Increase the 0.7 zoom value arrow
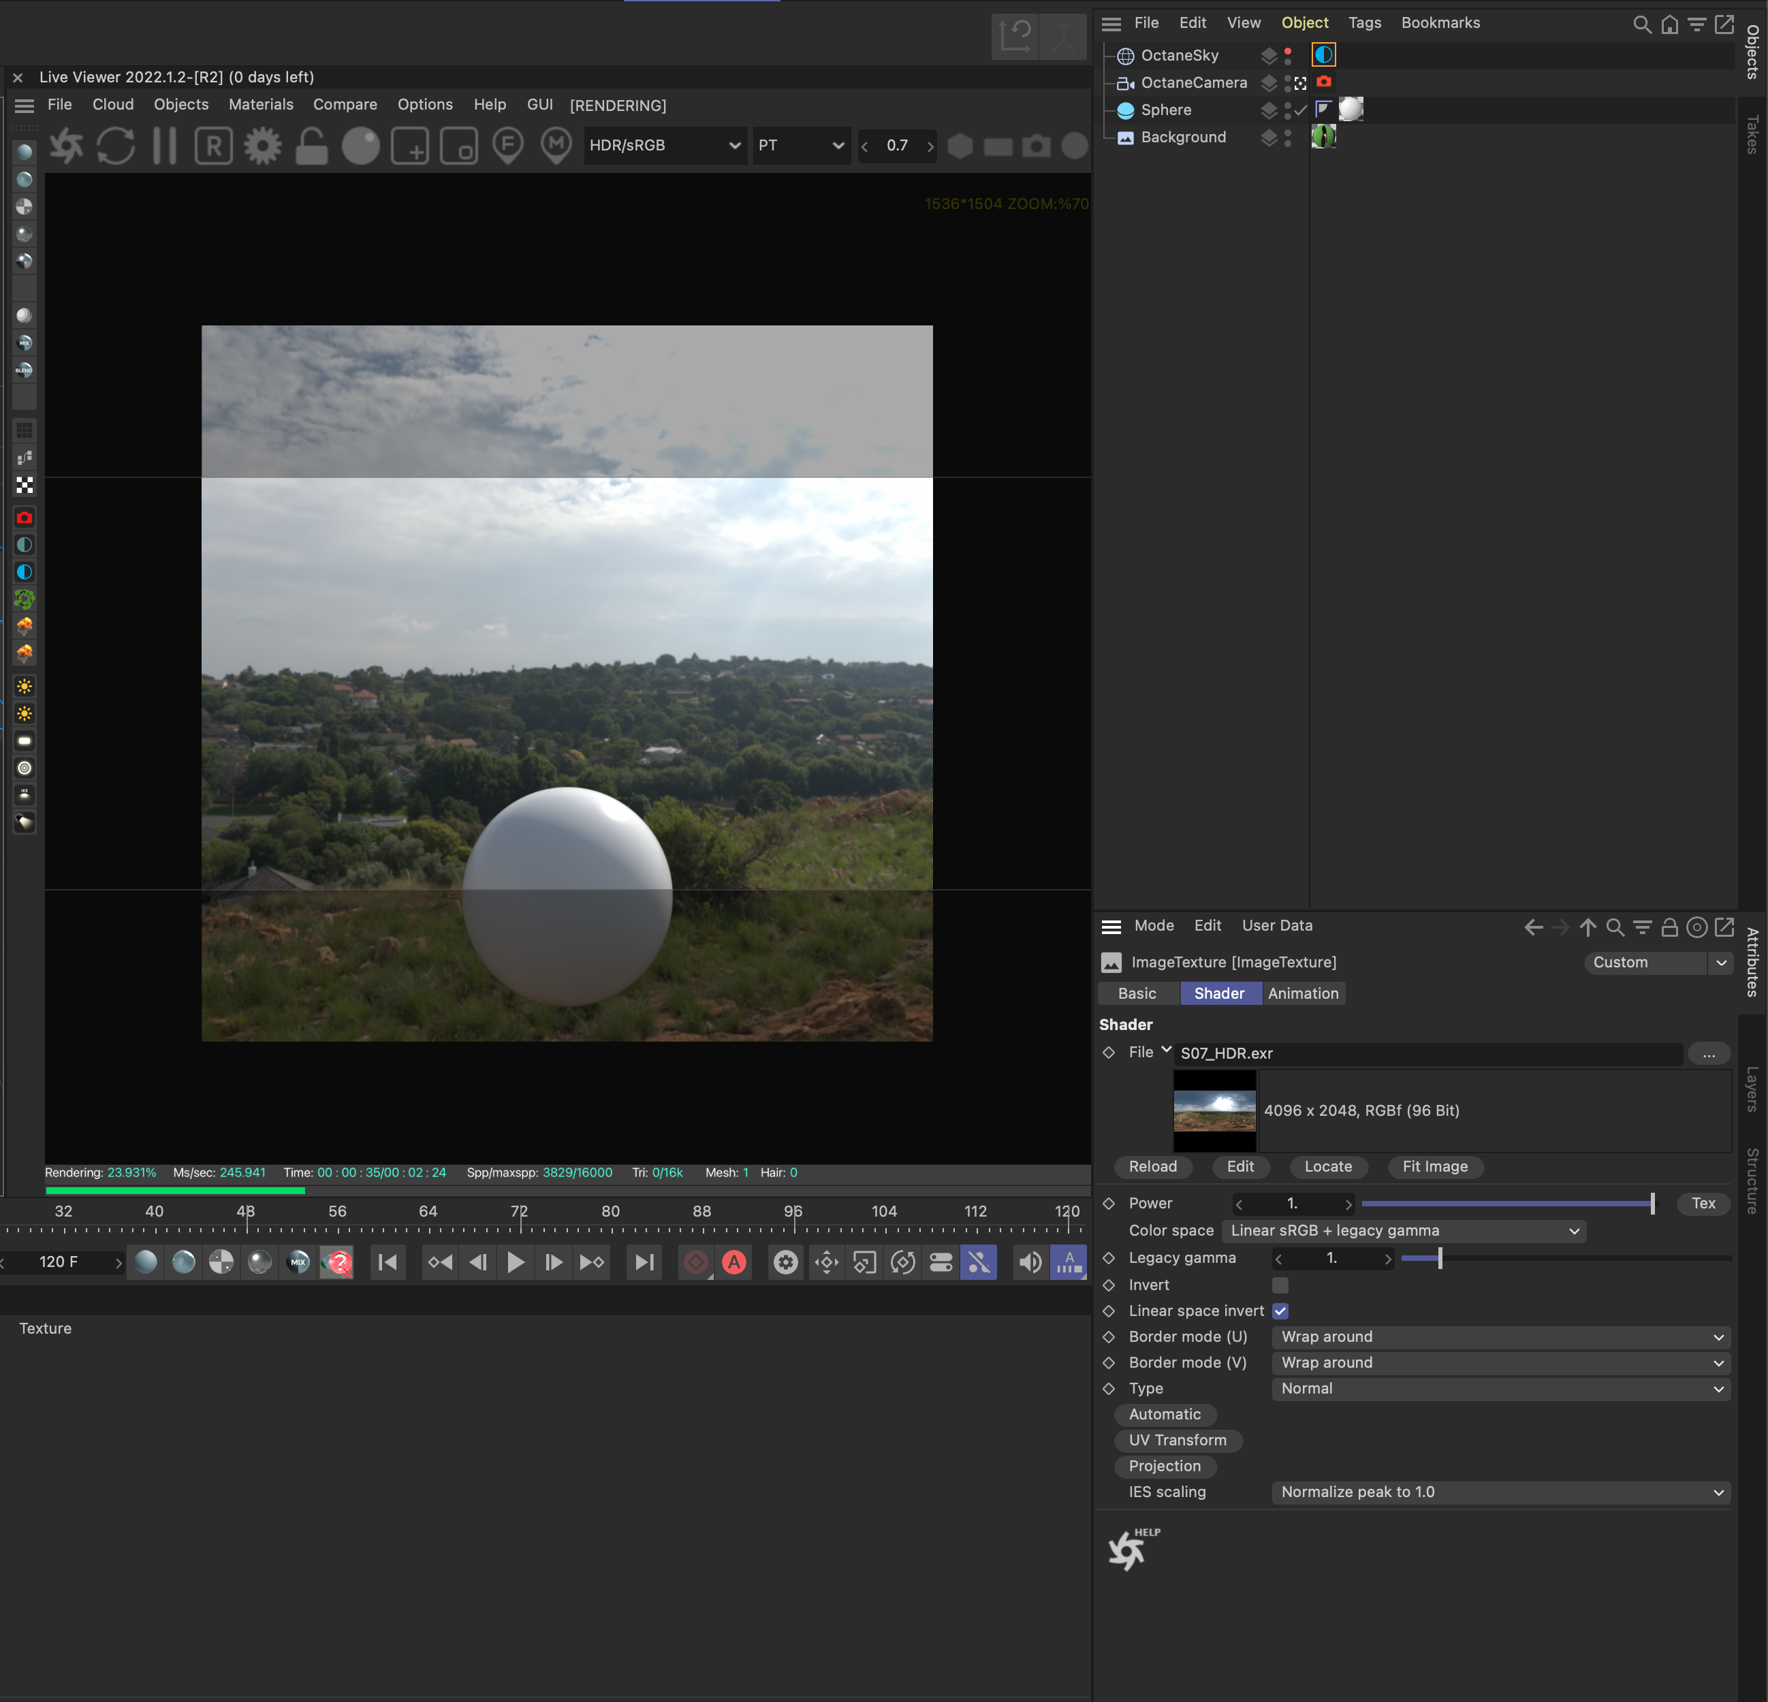This screenshot has width=1768, height=1702. (930, 146)
